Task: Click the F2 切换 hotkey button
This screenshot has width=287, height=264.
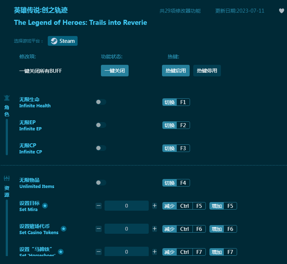Action: tap(176, 125)
